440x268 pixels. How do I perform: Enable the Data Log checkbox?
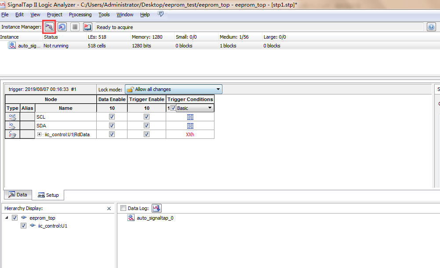123,208
